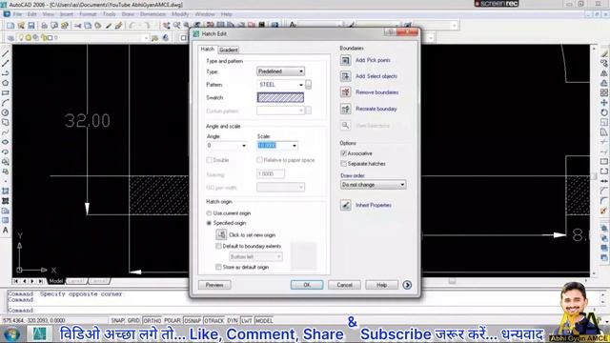610x343 pixels.
Task: Select the Multiline Text tool
Action: click(6, 231)
